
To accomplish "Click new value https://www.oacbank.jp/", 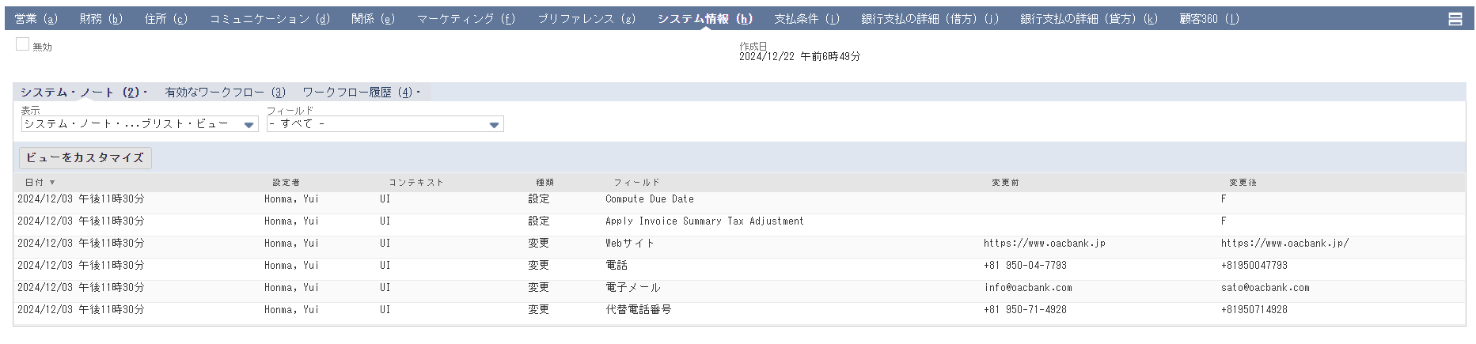I will [1285, 244].
